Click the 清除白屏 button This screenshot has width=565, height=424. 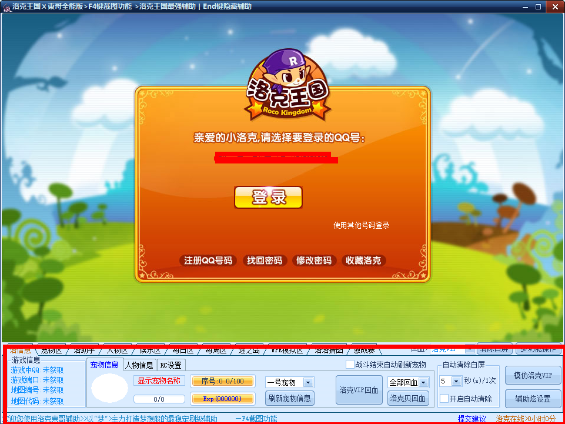[x=494, y=349]
